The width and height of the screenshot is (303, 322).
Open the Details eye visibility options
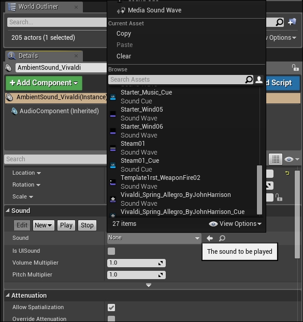click(292, 159)
